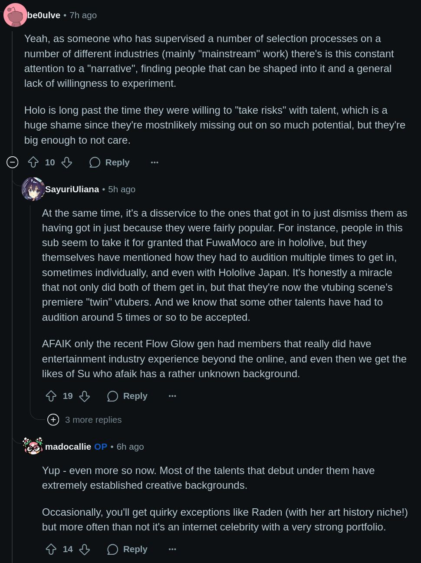Image resolution: width=421 pixels, height=563 pixels.
Task: Open SayuriUliana's user profile link
Action: tap(72, 189)
